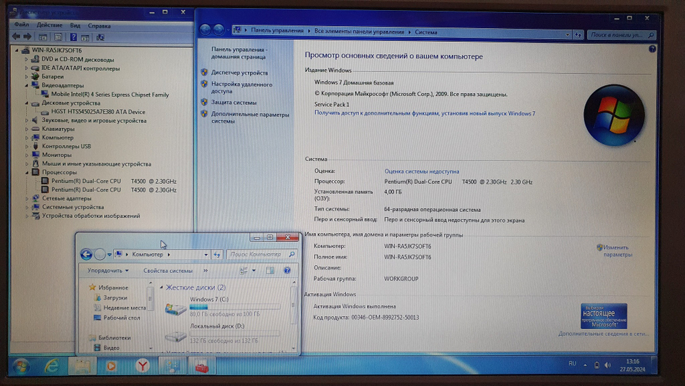Open Настройка удаленного доступа link
This screenshot has height=386, width=685.
tap(242, 88)
